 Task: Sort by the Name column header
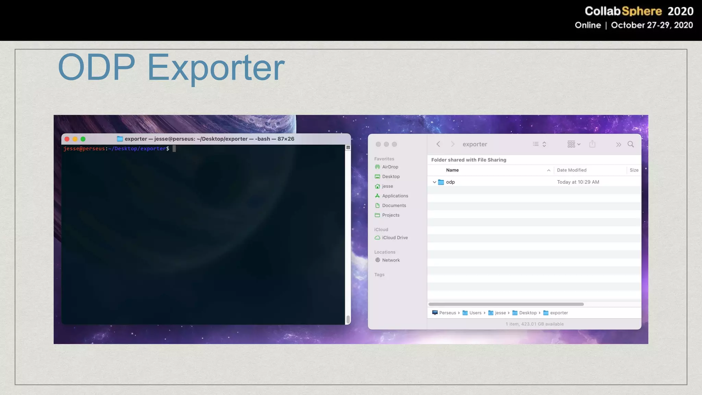pos(452,170)
